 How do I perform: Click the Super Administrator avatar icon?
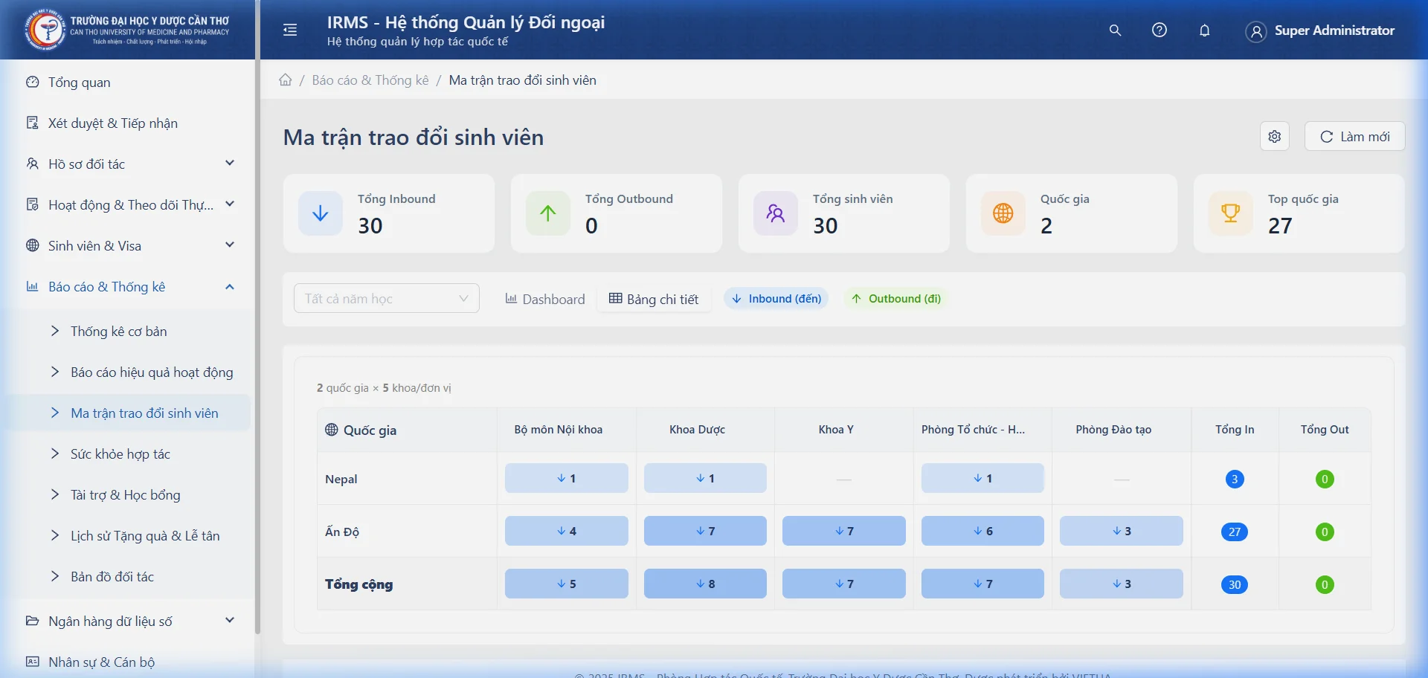pyautogui.click(x=1256, y=31)
